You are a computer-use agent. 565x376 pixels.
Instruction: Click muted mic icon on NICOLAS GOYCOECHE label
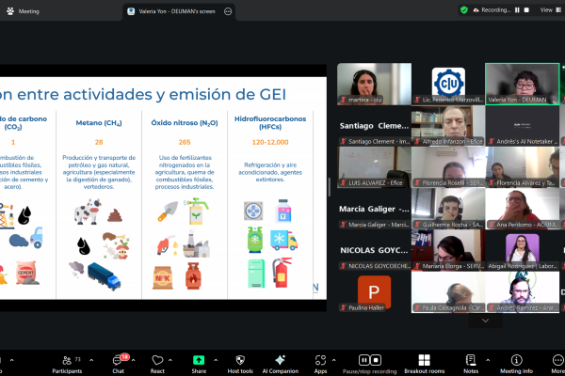click(344, 266)
